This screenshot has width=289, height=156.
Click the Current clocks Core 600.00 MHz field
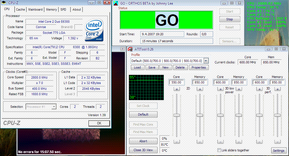248,62
